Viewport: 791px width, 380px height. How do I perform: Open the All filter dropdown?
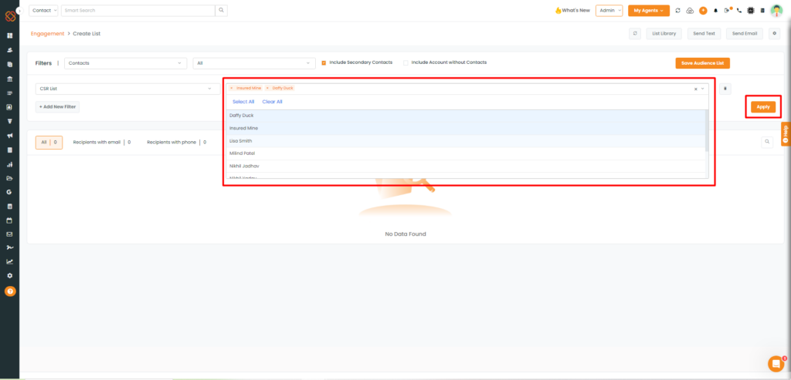click(x=253, y=63)
